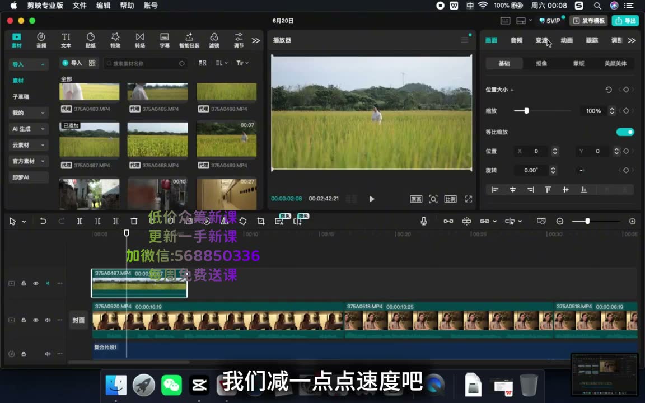Mute the 375A0520.MP4 main track
This screenshot has height=403, width=645.
pos(48,320)
